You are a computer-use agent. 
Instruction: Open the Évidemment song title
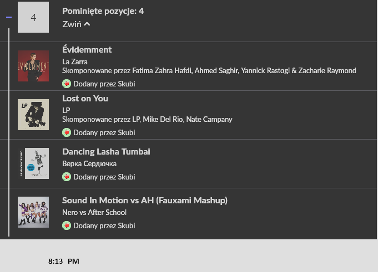pyautogui.click(x=87, y=49)
